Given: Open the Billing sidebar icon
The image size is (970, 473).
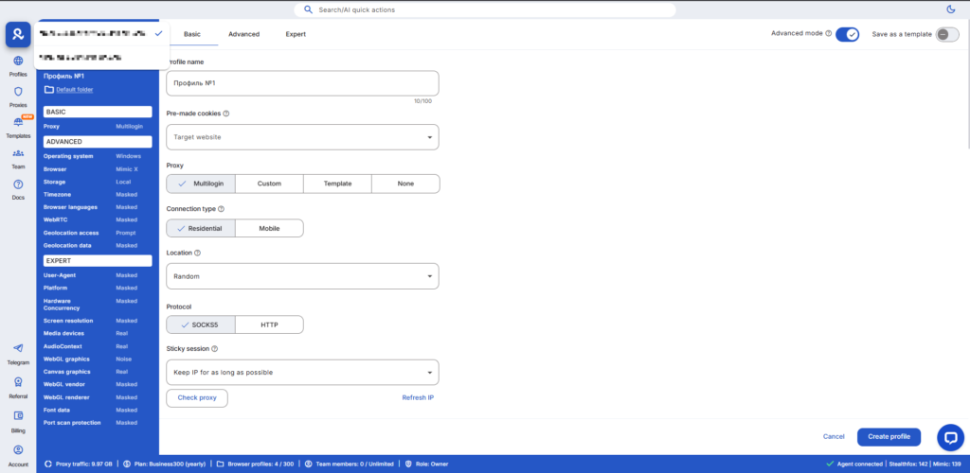Looking at the screenshot, I should tap(18, 419).
